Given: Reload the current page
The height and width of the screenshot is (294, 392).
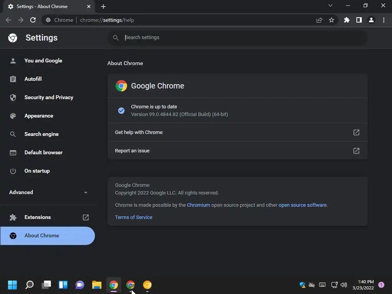Looking at the screenshot, I should click(33, 20).
